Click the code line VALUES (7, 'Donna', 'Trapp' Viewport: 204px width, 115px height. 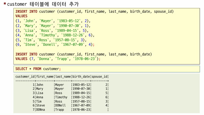[58, 59]
